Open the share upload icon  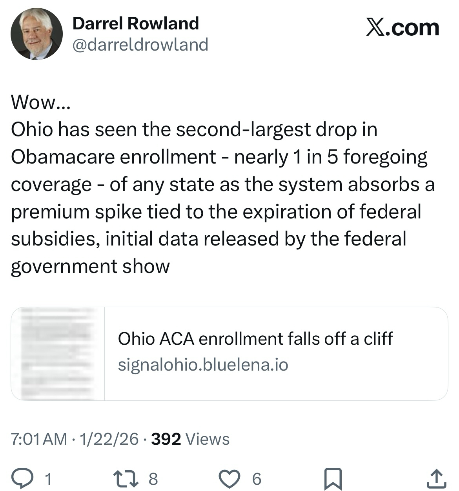pyautogui.click(x=435, y=478)
